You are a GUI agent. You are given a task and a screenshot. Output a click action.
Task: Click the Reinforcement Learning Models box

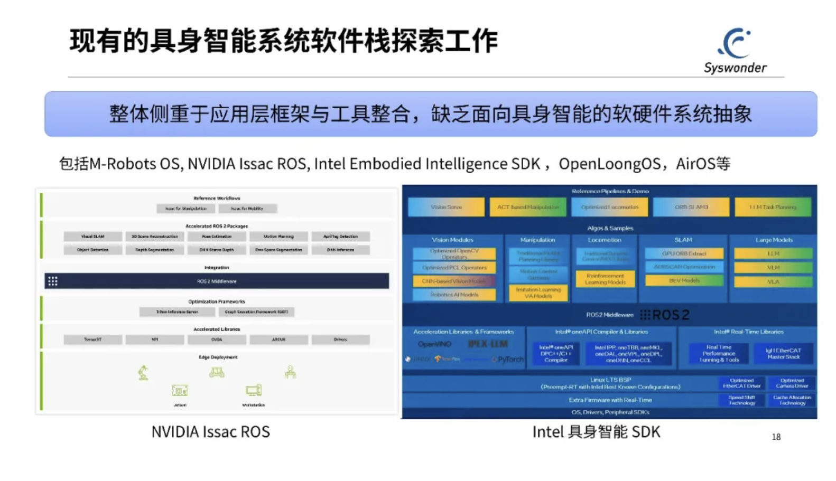605,279
